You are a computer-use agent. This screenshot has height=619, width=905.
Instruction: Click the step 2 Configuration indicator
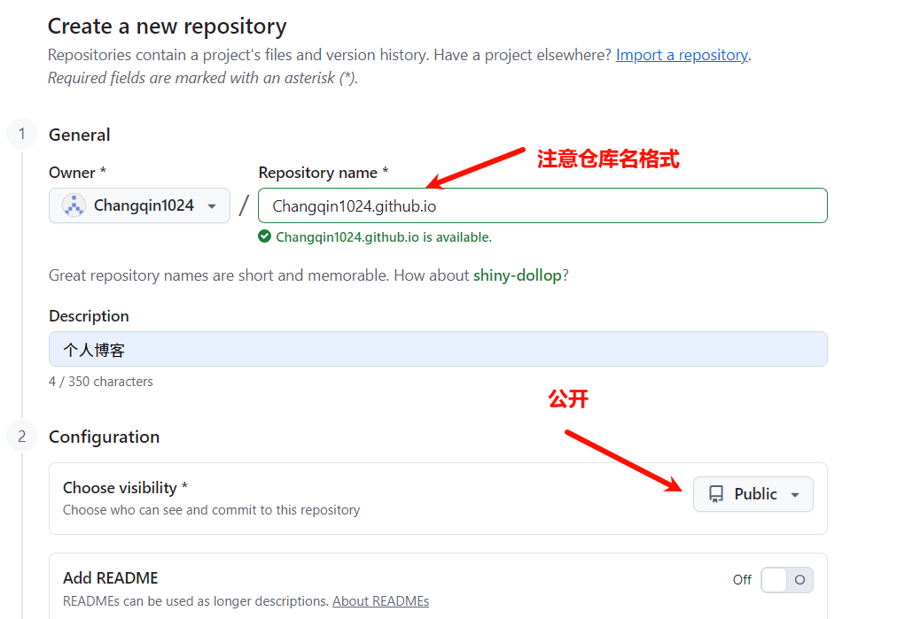point(21,436)
